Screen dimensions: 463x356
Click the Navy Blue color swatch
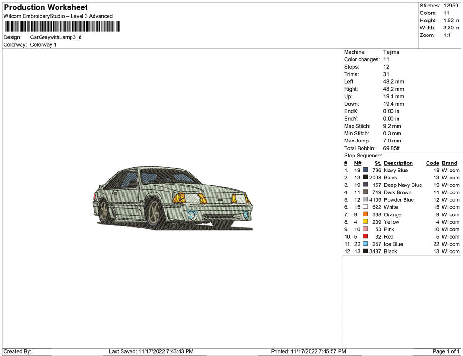coord(365,171)
